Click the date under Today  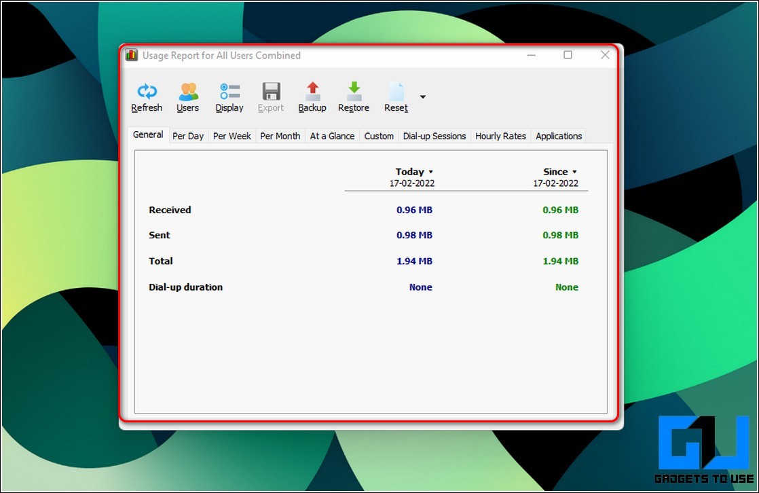click(412, 183)
